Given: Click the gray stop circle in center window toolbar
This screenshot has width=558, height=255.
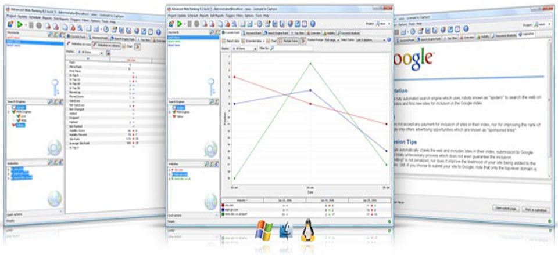Looking at the screenshot, I should tap(198, 24).
